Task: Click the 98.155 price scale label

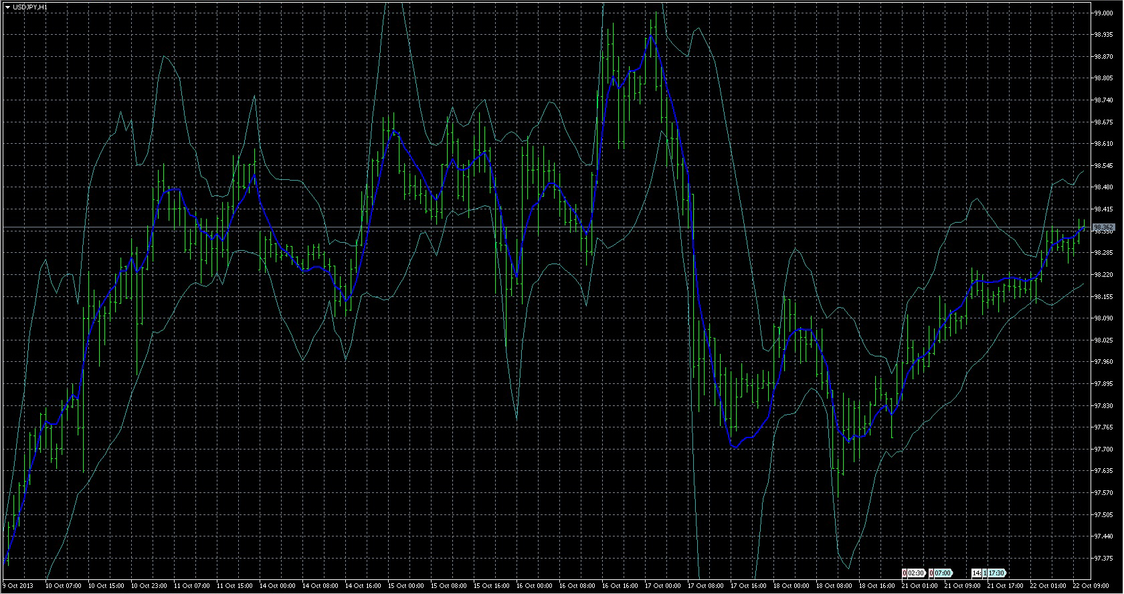Action: pyautogui.click(x=1103, y=296)
